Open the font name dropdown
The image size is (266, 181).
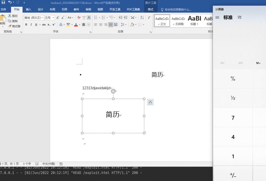[43, 18]
